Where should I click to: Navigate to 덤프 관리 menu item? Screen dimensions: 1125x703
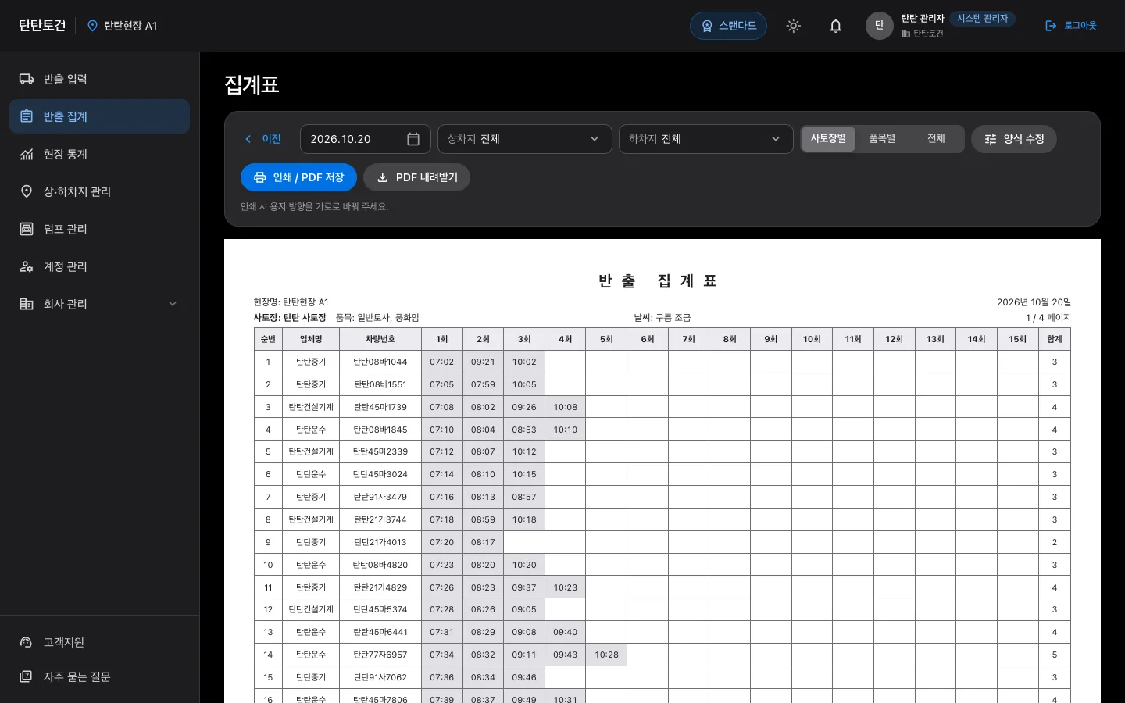[x=100, y=229]
